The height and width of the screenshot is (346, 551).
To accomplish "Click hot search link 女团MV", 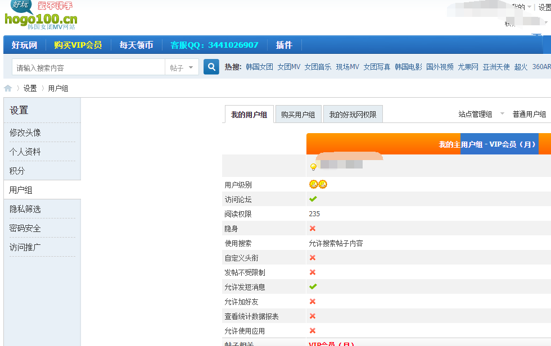I will point(289,67).
